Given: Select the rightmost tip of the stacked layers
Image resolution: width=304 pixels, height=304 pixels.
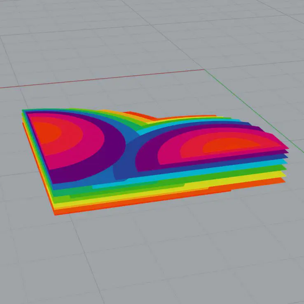Looking at the screenshot, I should click(288, 148).
